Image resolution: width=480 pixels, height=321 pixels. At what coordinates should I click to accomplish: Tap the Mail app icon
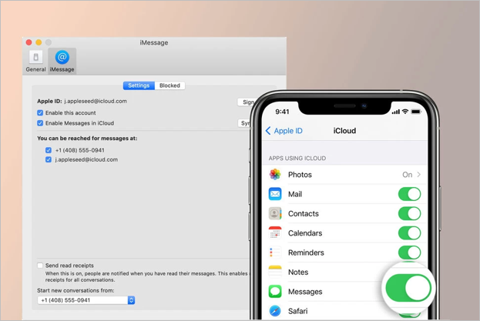tap(275, 194)
